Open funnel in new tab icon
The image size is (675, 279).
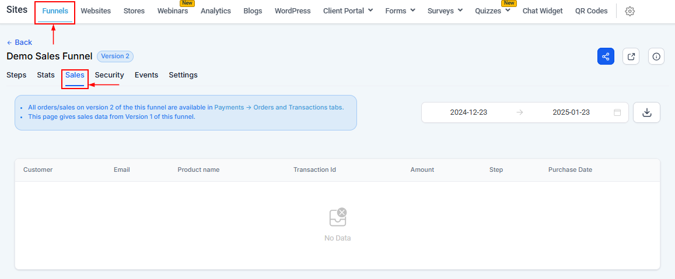pyautogui.click(x=631, y=56)
